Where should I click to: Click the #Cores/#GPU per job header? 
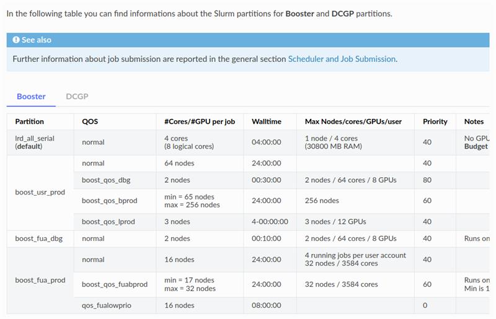click(x=200, y=121)
